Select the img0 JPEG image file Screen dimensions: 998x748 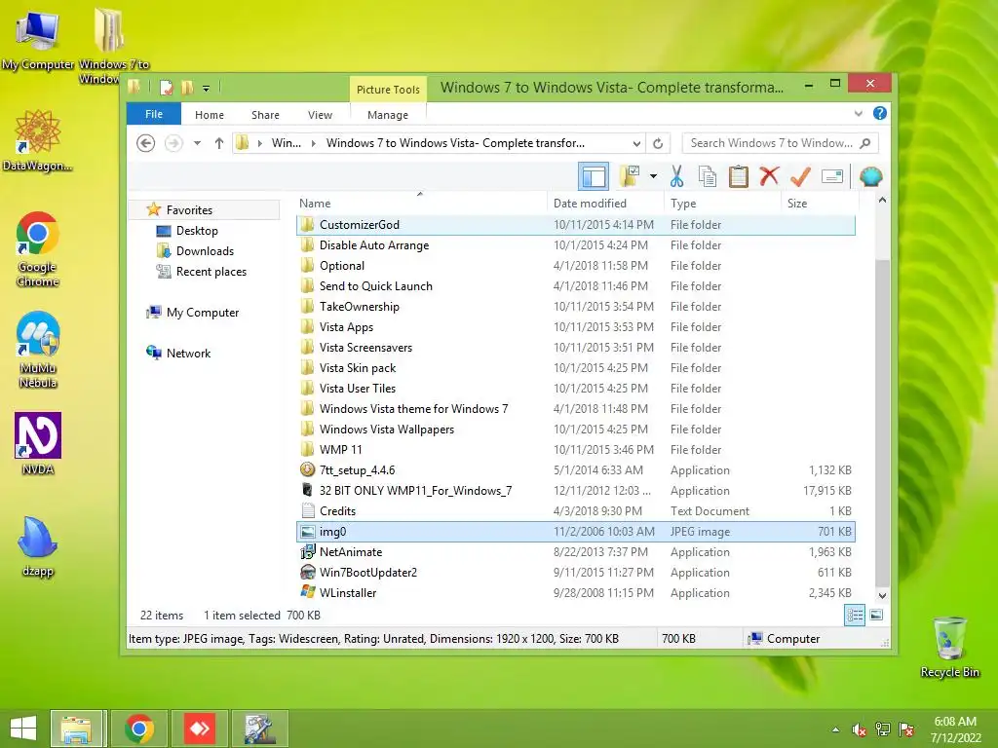coord(575,531)
